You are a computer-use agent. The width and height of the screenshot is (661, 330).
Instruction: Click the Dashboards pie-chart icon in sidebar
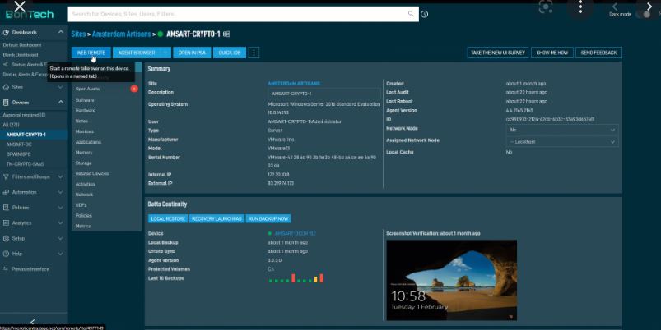[x=6, y=32]
